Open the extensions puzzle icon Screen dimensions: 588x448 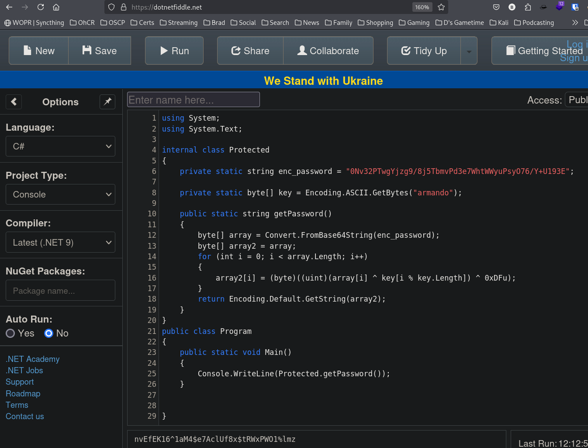528,7
